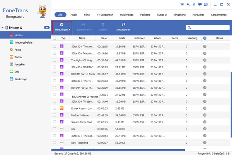The image size is (232, 155).
Task: Select checkbox for New Recording row
Action: click(55, 143)
